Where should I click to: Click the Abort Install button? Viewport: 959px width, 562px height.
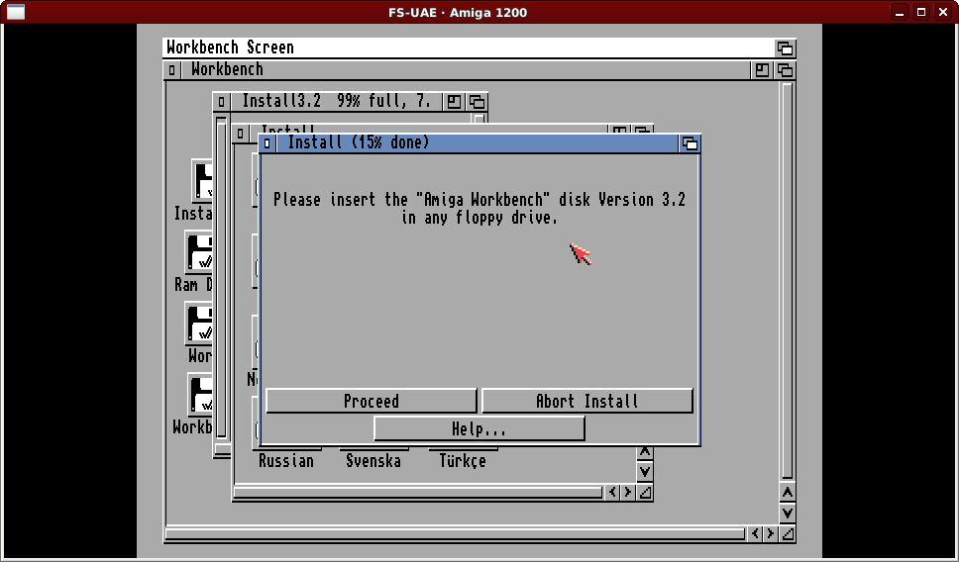(x=587, y=401)
